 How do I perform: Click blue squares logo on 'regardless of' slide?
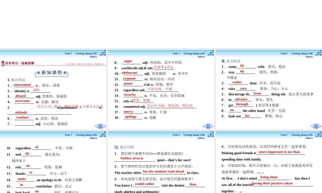103,134
